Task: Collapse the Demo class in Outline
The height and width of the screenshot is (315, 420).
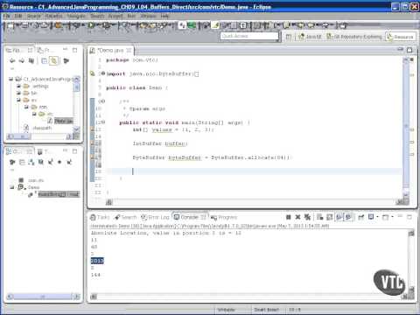Action: point(12,187)
